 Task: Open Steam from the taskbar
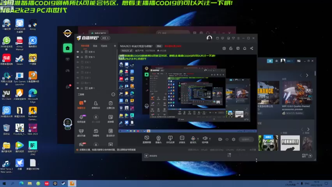63,183
